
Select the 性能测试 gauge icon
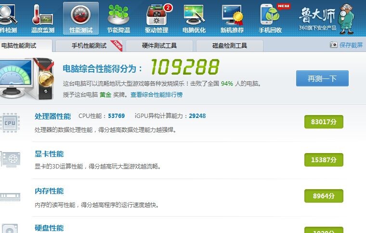pyautogui.click(x=81, y=15)
